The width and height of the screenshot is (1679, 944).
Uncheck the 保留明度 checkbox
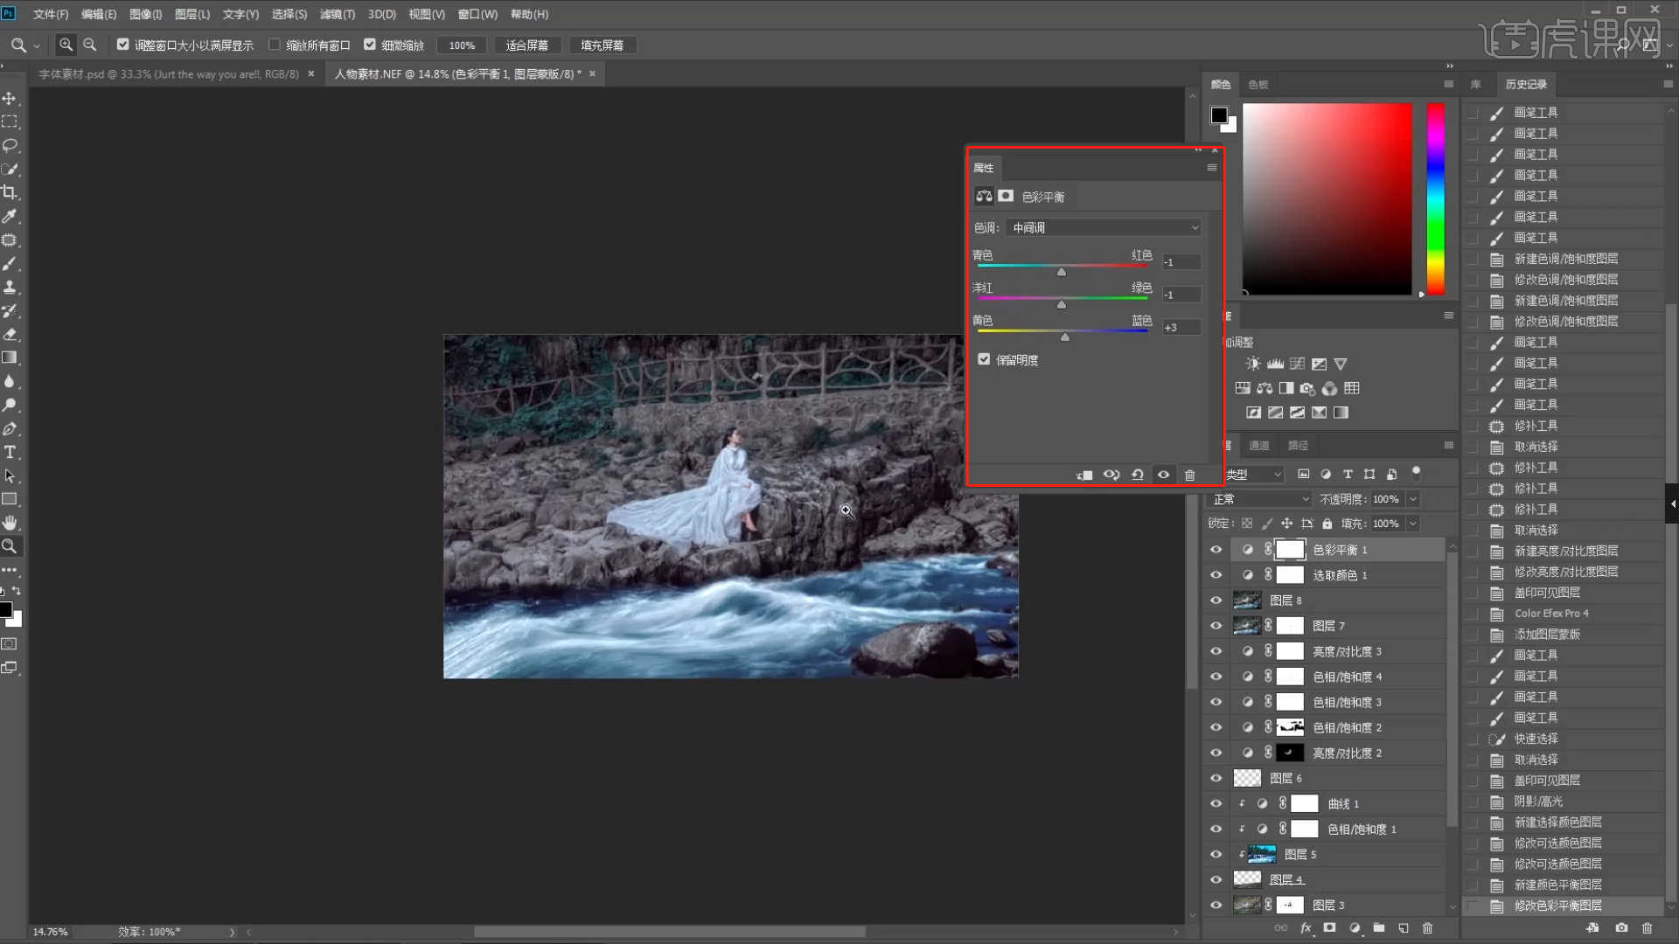pyautogui.click(x=984, y=359)
